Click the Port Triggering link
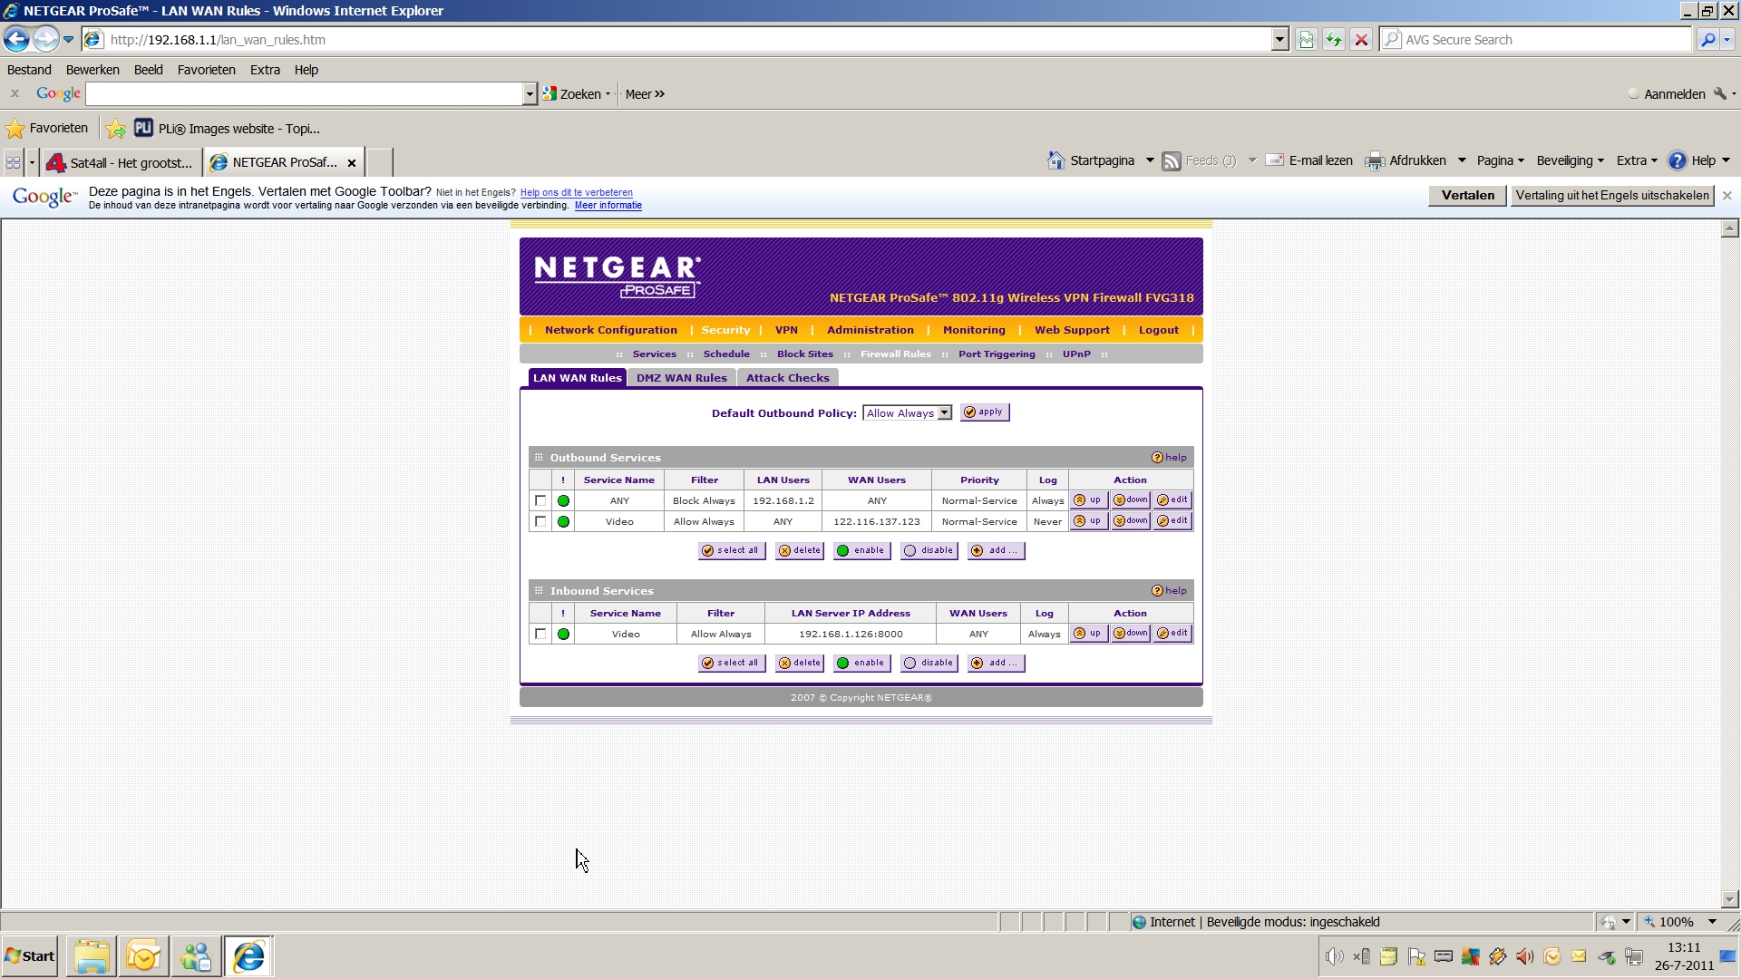1741x979 pixels. click(x=997, y=354)
